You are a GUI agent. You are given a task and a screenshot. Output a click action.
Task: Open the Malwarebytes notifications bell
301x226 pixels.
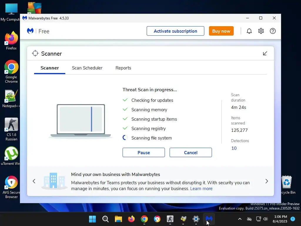249,31
